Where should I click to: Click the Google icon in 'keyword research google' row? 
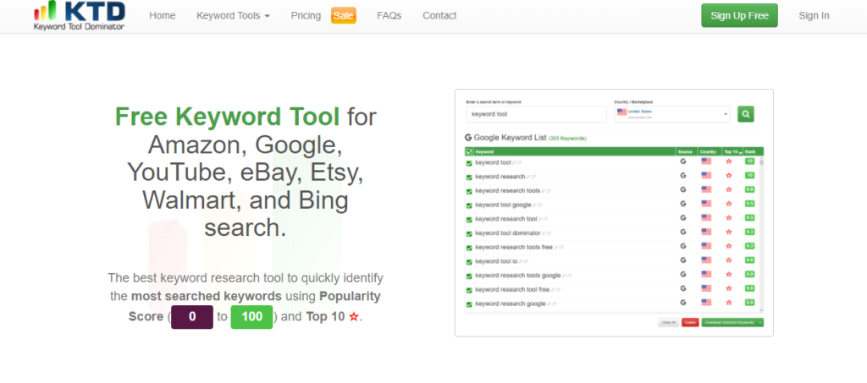click(x=683, y=303)
